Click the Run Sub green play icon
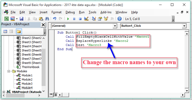The width and height of the screenshot is (192, 100). 68,19
